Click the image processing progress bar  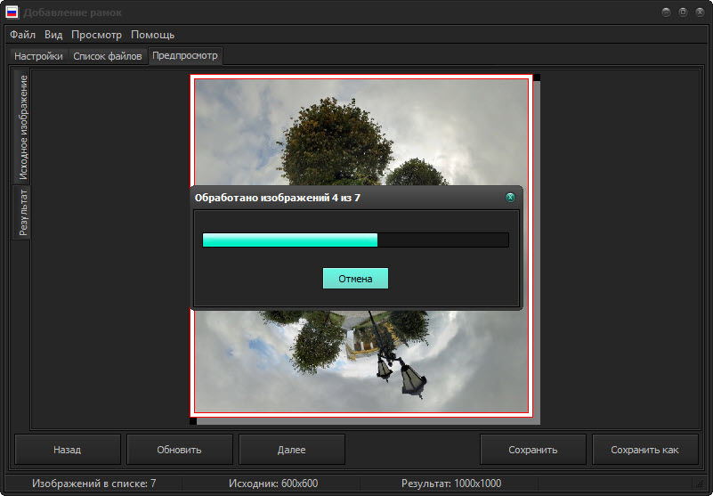(x=355, y=240)
